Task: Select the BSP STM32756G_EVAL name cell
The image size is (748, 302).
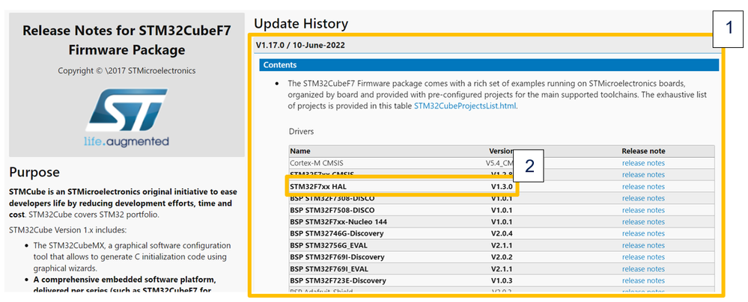Action: 329,245
